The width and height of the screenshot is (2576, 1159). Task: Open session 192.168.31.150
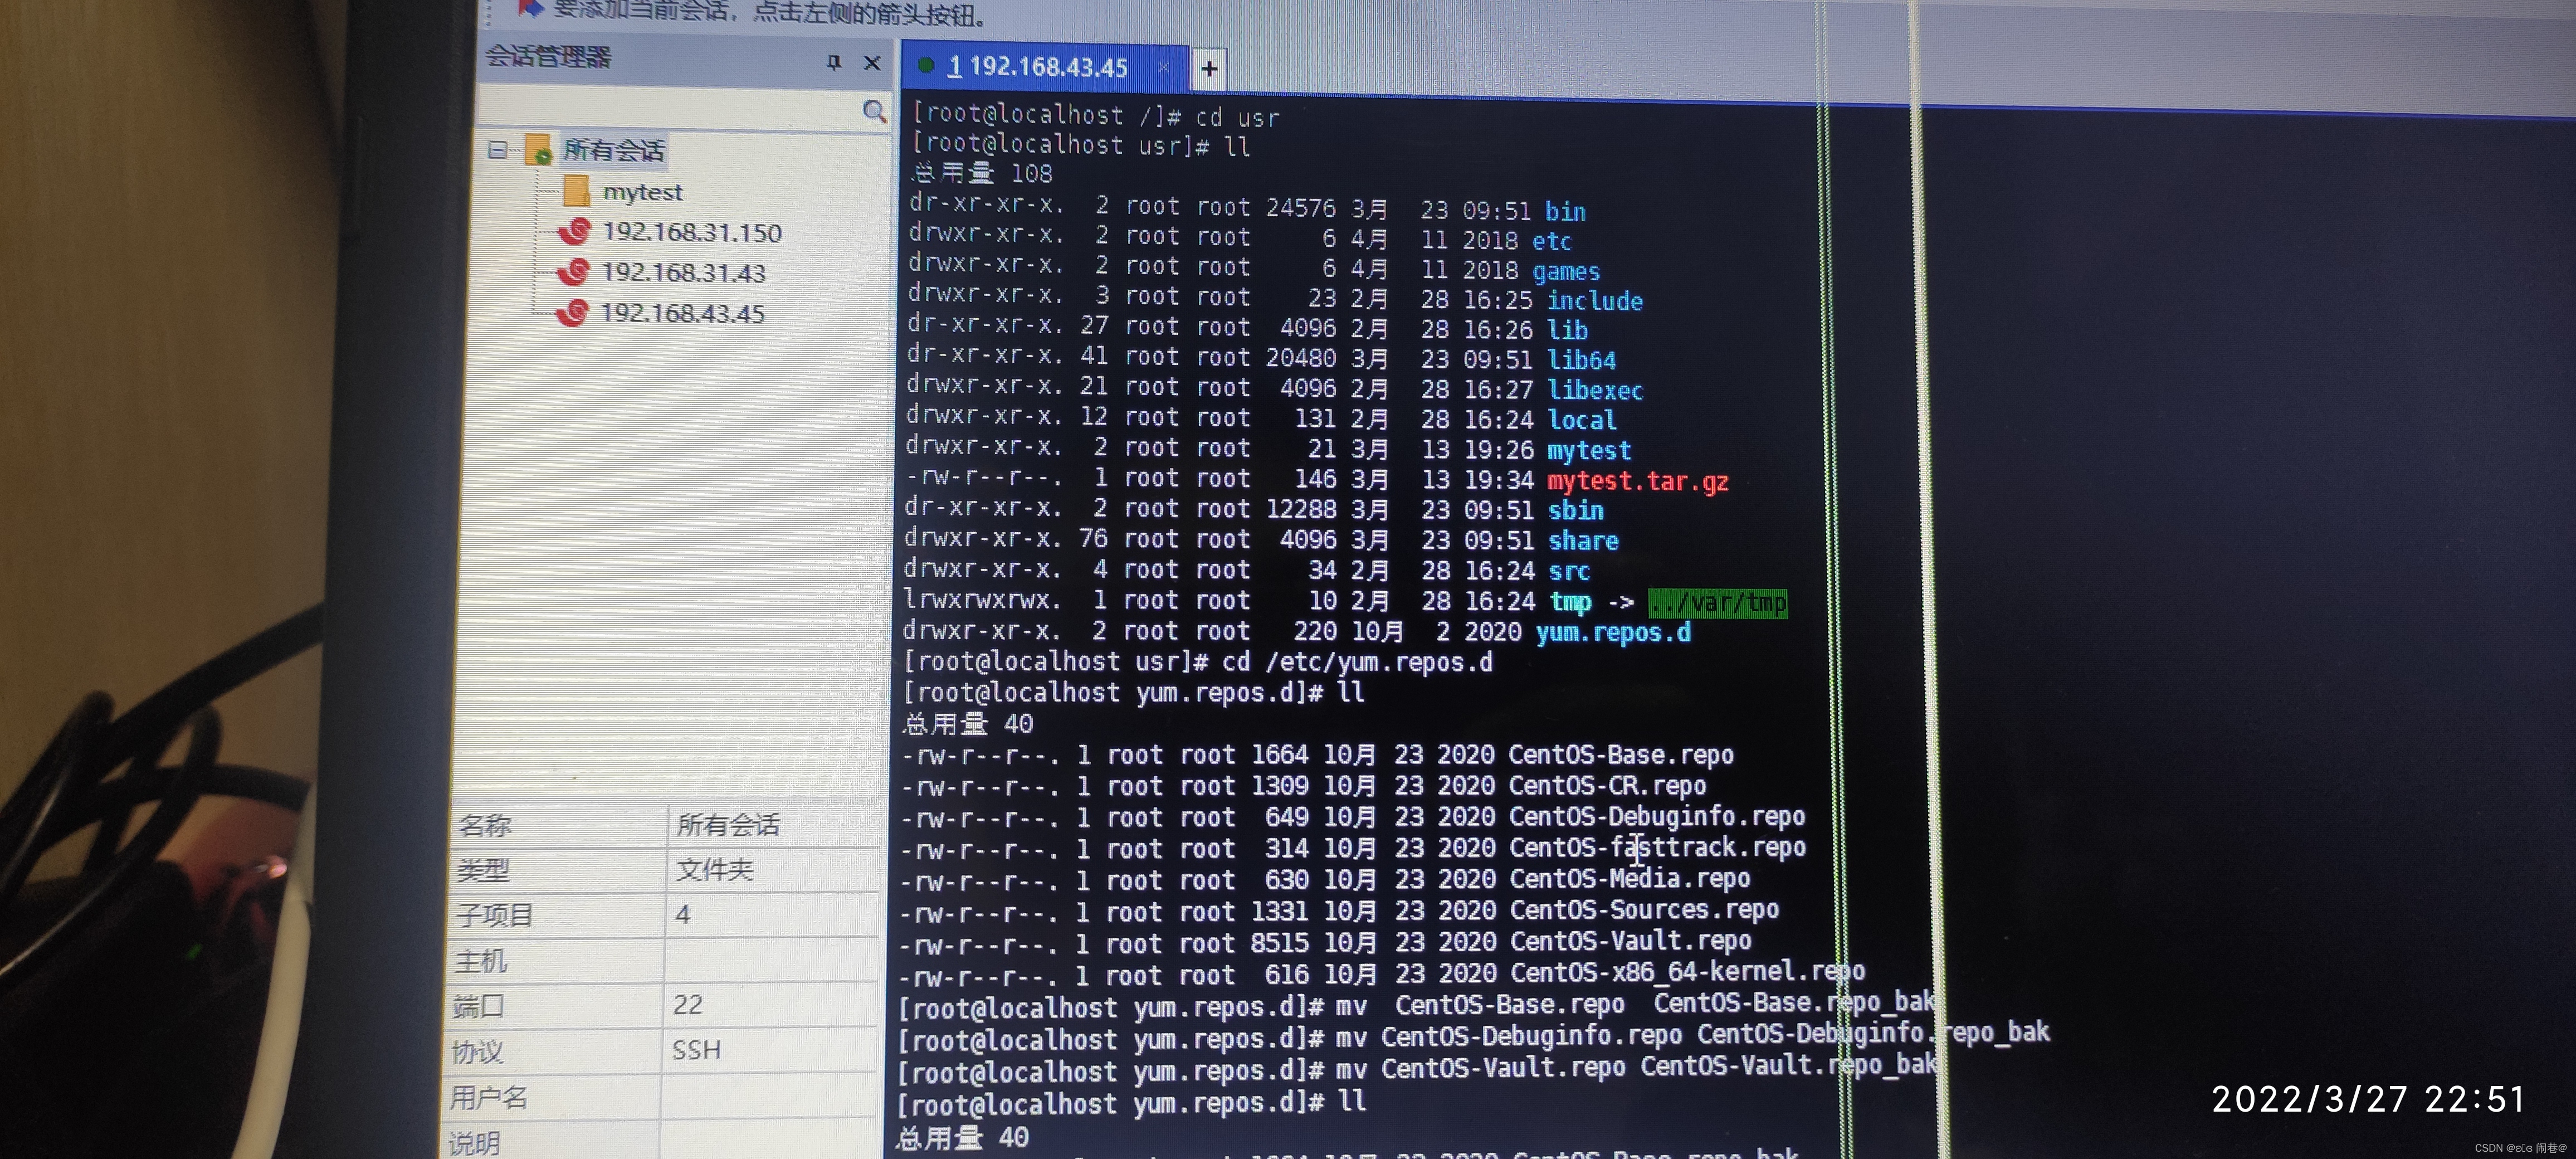click(691, 233)
